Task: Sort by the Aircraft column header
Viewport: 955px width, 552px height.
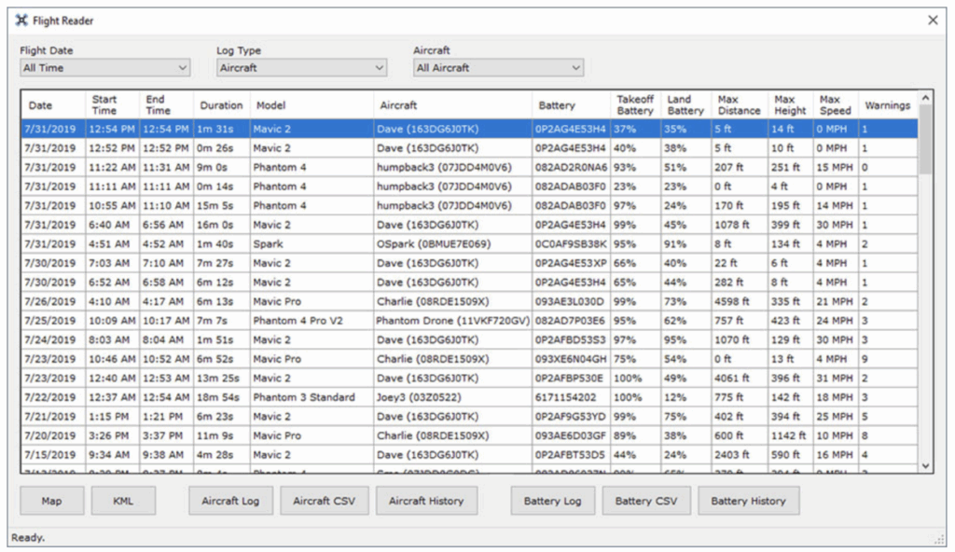Action: [x=452, y=104]
